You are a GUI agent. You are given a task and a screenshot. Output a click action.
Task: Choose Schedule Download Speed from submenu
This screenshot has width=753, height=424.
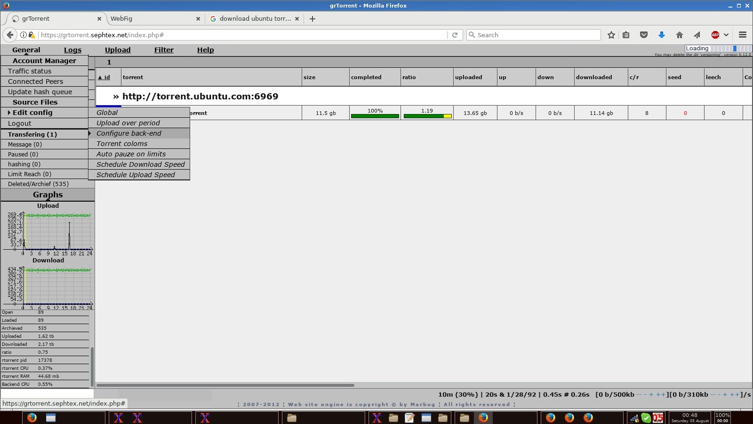point(140,164)
